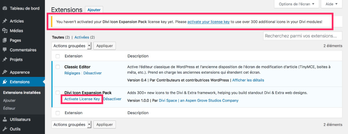Open Éditeur submenu item
Screen dimensions: 348x134
[9, 109]
